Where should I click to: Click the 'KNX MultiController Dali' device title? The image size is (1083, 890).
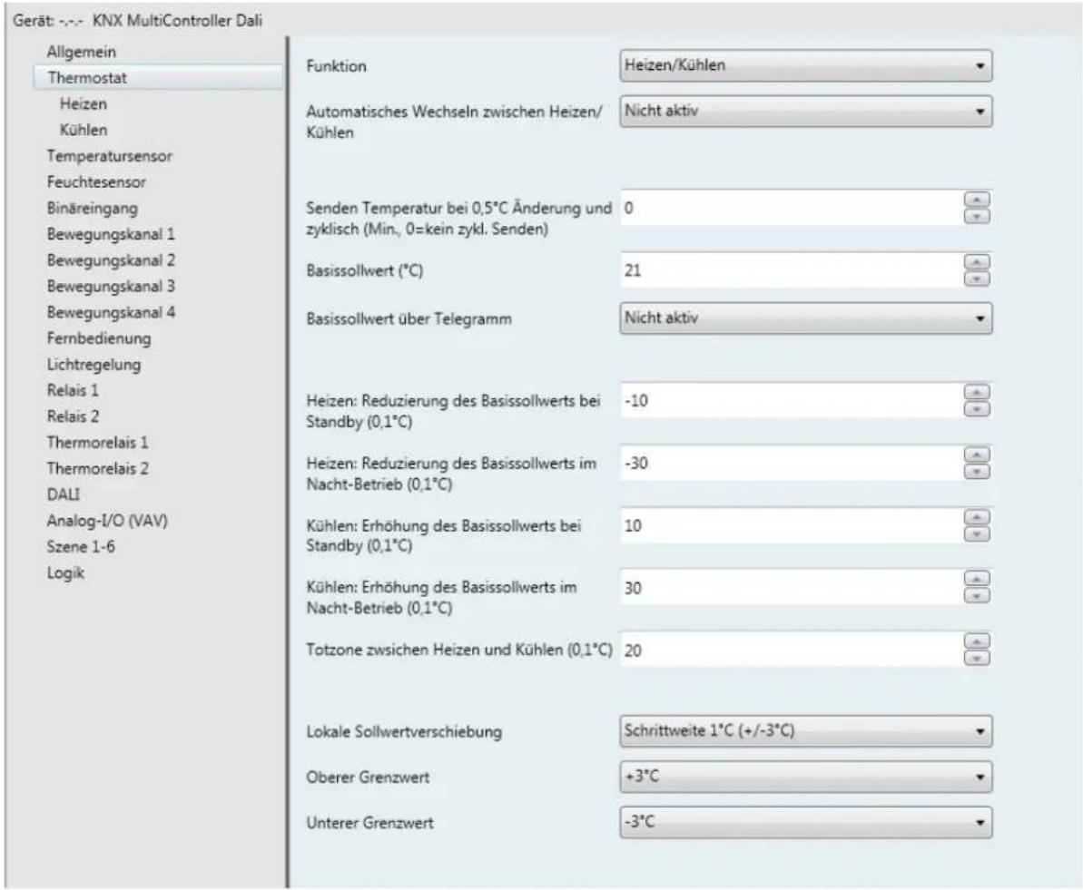[x=178, y=21]
